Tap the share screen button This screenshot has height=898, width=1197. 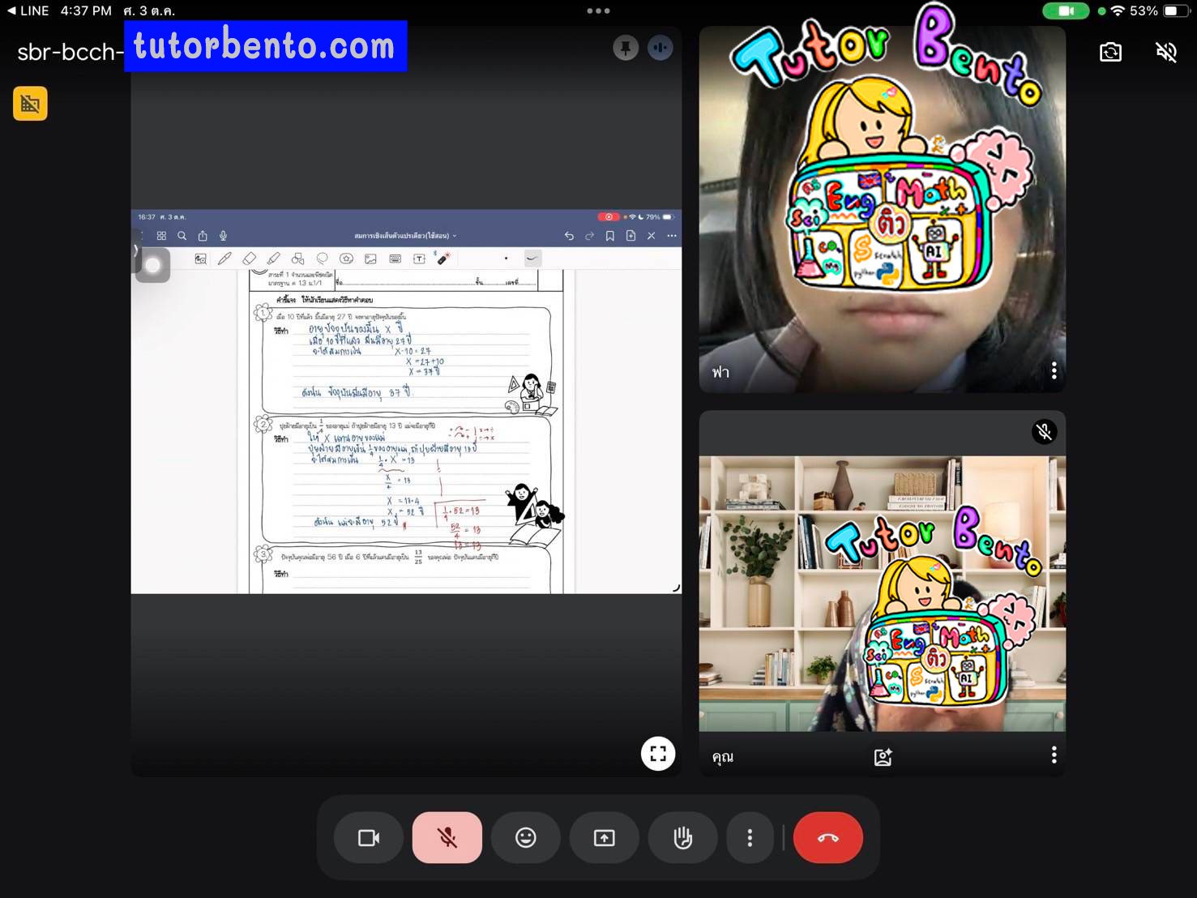[604, 838]
